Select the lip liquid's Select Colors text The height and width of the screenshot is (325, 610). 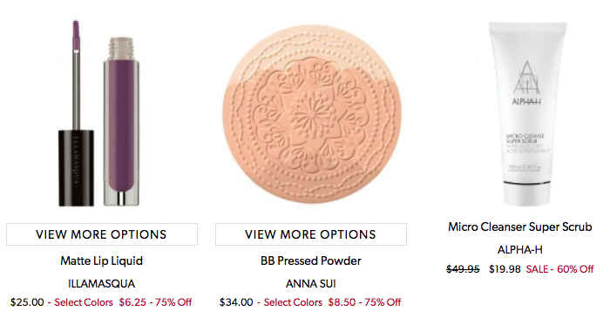pos(84,302)
